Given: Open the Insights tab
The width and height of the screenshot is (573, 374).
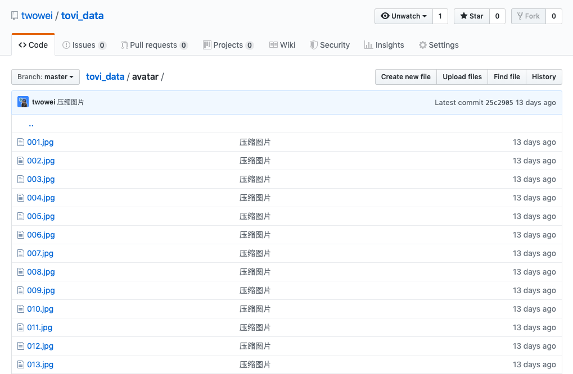Looking at the screenshot, I should coord(384,45).
